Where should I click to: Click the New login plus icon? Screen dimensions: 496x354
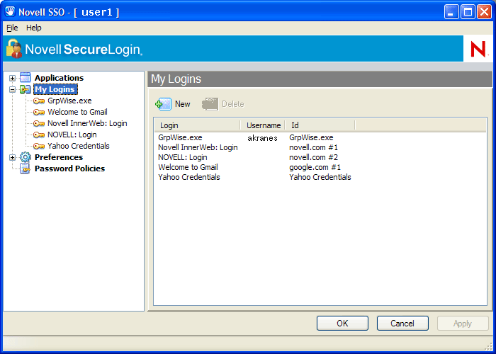[163, 104]
